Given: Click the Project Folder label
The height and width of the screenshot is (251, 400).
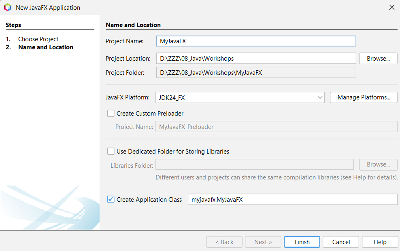Looking at the screenshot, I should click(125, 72).
